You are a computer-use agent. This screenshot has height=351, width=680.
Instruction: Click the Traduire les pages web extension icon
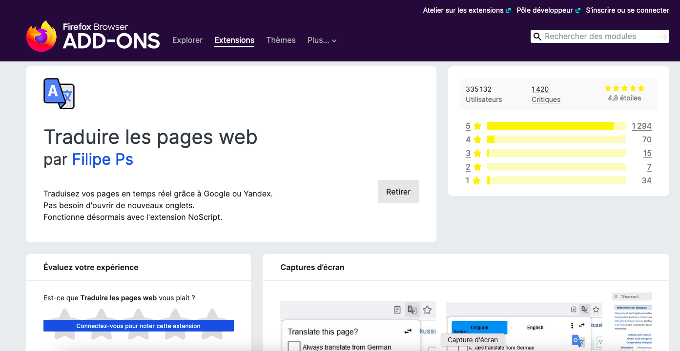[x=59, y=93]
